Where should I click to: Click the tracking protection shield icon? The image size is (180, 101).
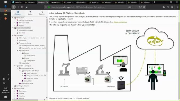click(x=46, y=7)
